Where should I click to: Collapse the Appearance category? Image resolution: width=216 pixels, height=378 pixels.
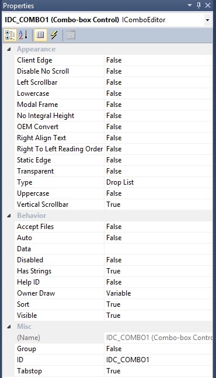9,50
